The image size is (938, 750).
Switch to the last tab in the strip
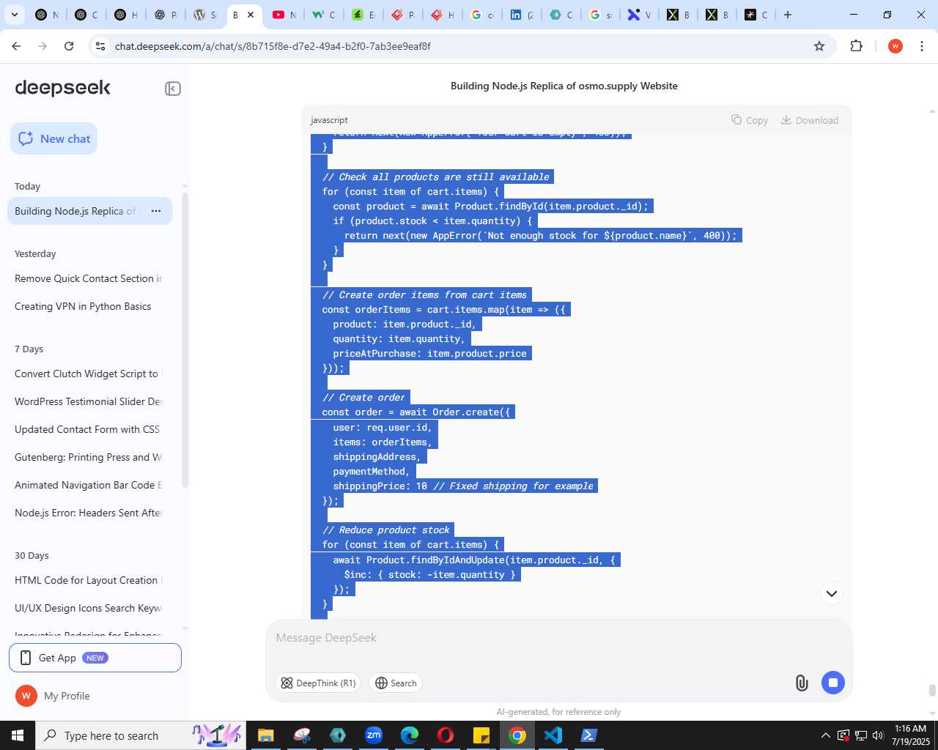[x=756, y=15]
